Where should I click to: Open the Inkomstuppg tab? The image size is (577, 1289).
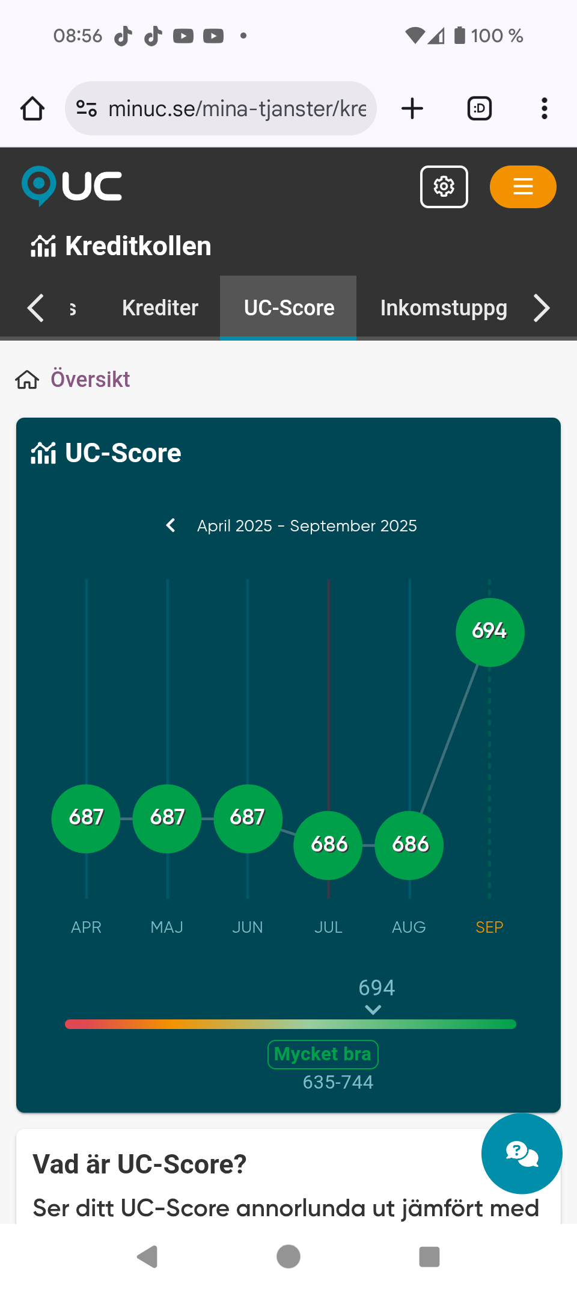(x=444, y=308)
